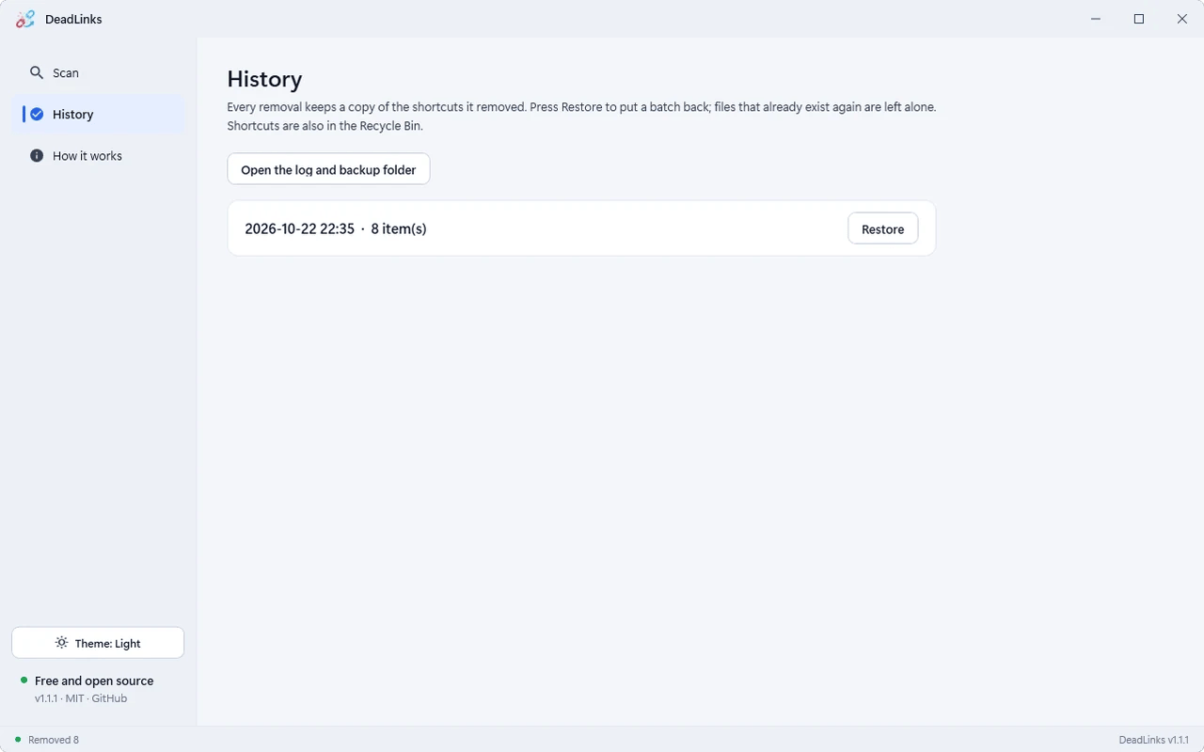
Task: Click the How it works info icon
Action: tap(37, 155)
